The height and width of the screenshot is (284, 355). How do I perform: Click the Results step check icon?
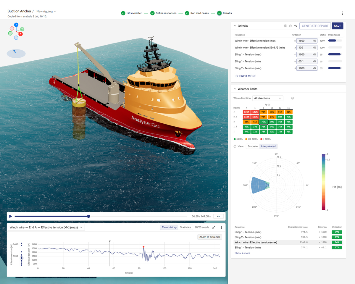tap(219, 13)
